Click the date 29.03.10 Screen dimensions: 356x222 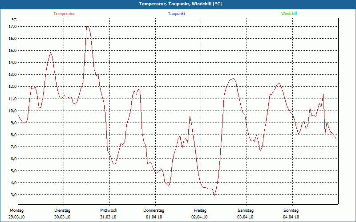[16, 217]
